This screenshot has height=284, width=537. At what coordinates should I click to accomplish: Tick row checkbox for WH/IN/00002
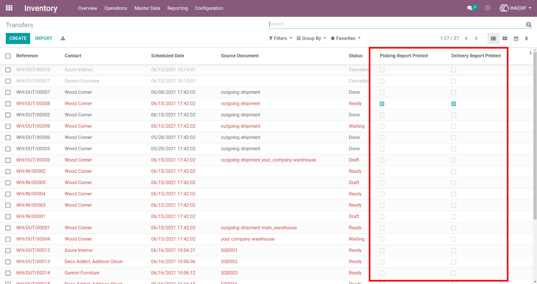point(8,171)
